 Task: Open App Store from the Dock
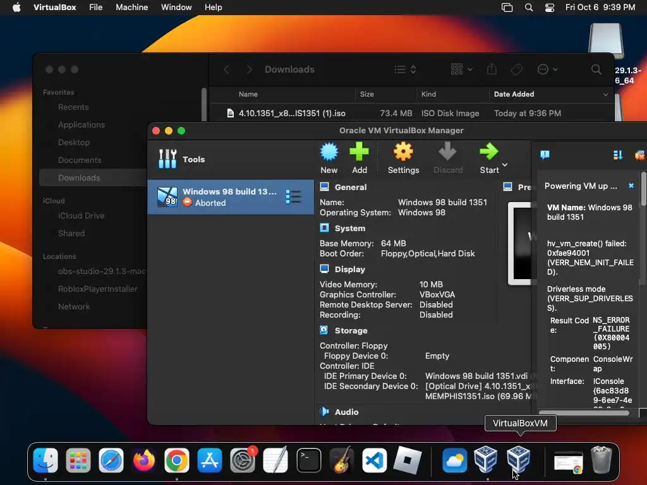(x=210, y=460)
